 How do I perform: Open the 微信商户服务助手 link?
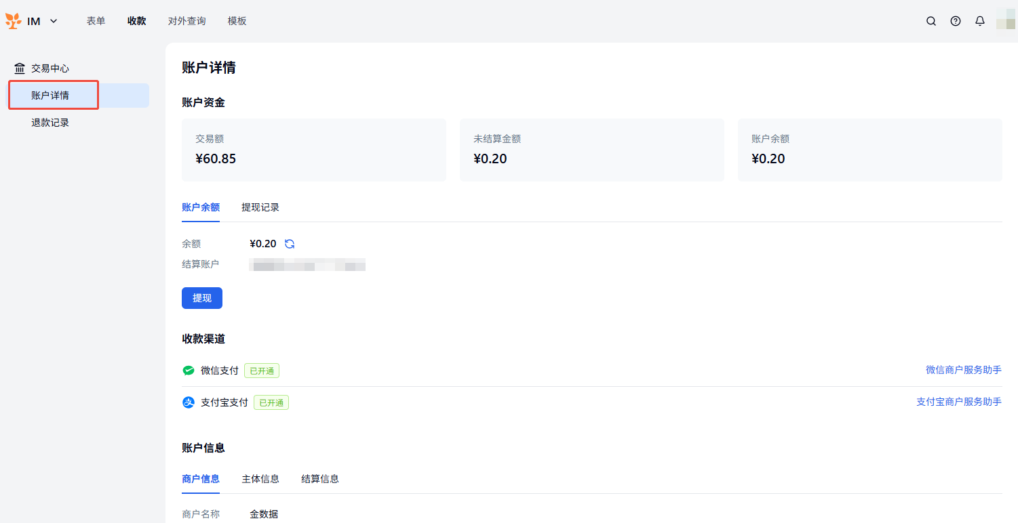(963, 370)
